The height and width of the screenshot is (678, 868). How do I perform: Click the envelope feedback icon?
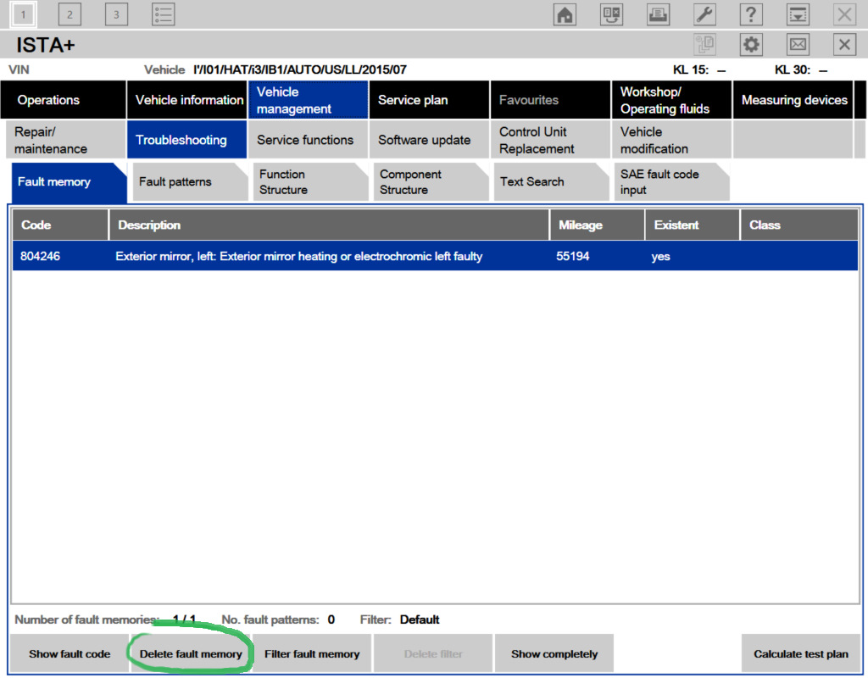pos(798,45)
